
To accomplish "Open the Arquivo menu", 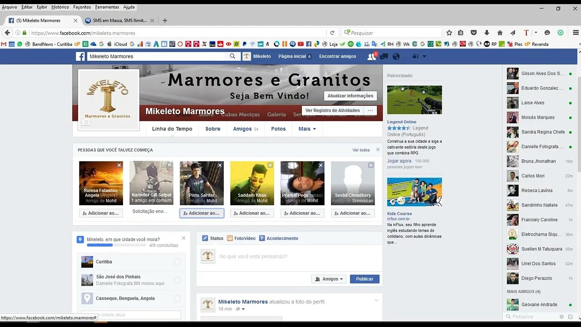I will pyautogui.click(x=10, y=7).
